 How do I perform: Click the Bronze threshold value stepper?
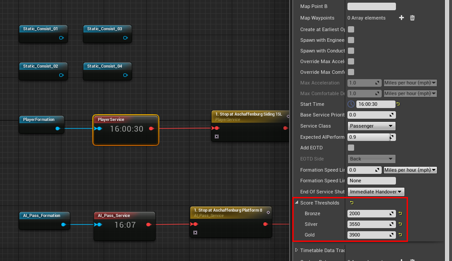pyautogui.click(x=391, y=213)
